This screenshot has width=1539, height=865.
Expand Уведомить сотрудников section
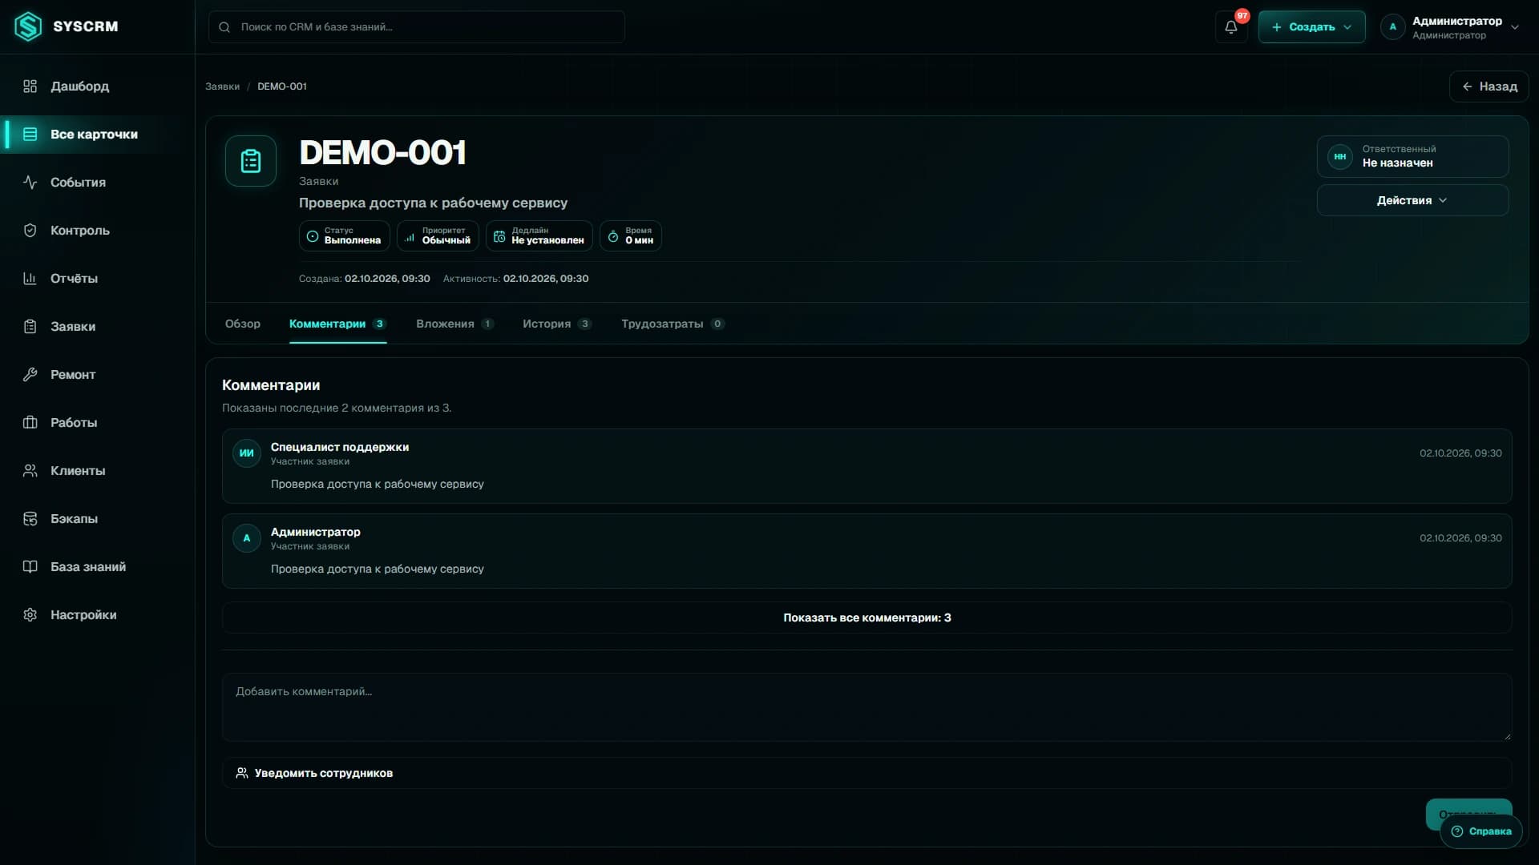coord(866,773)
